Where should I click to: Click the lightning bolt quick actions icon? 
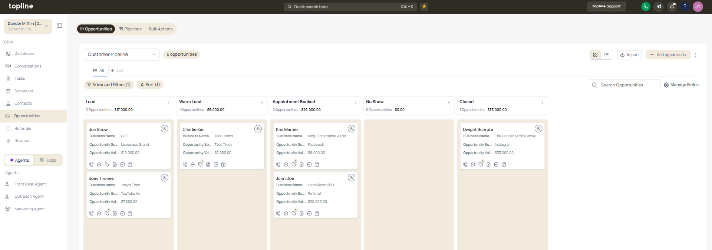424,6
